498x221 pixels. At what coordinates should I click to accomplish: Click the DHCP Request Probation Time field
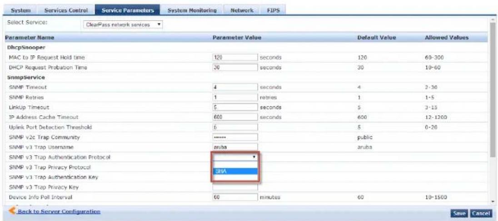pos(235,68)
